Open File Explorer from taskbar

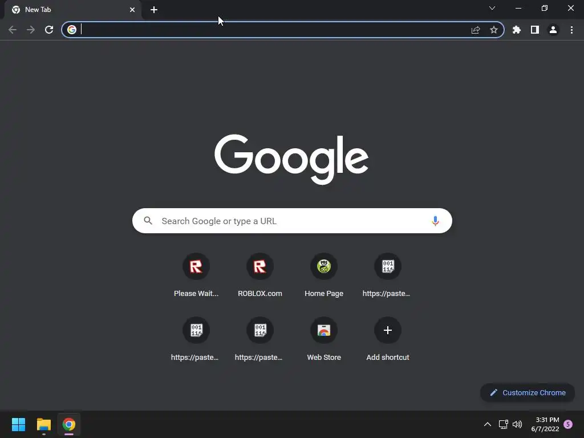coord(43,424)
